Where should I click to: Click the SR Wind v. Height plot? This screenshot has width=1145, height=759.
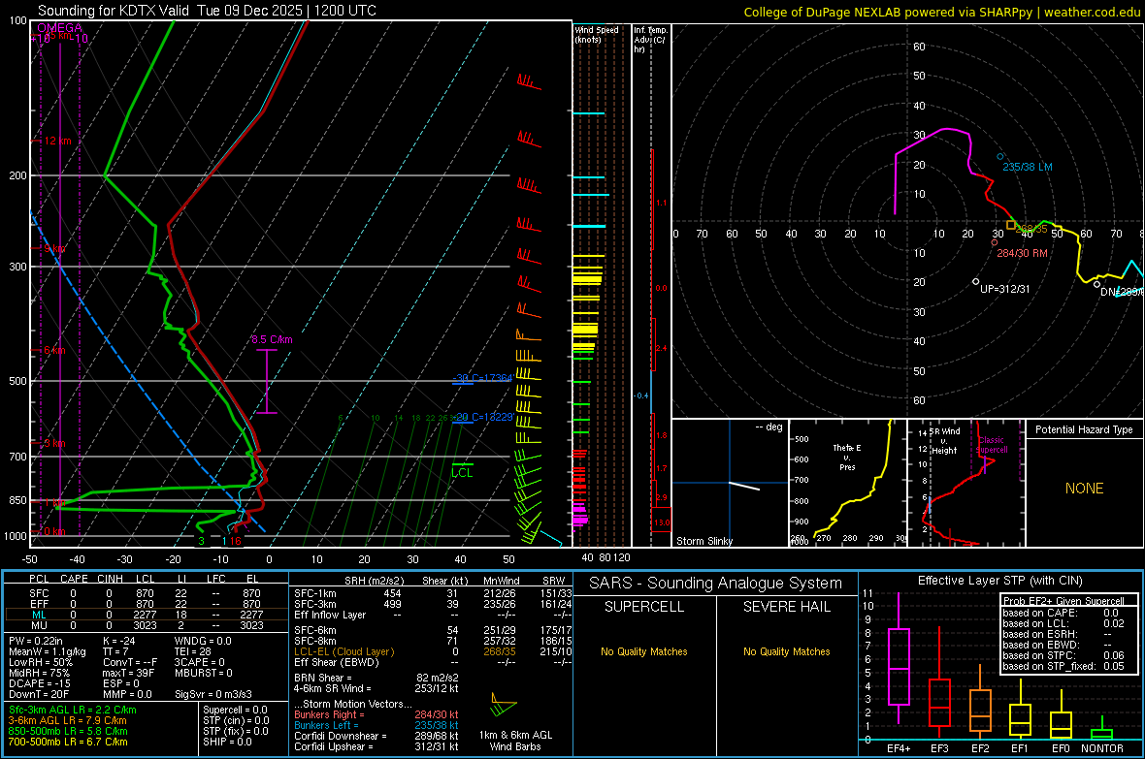coord(966,483)
